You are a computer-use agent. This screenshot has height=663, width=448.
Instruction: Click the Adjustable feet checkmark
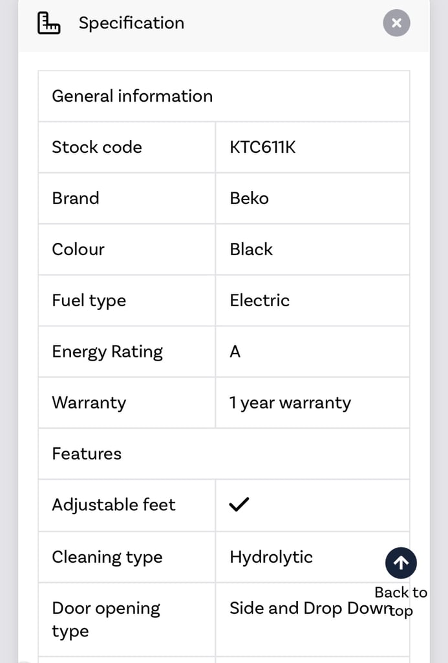coord(239,504)
